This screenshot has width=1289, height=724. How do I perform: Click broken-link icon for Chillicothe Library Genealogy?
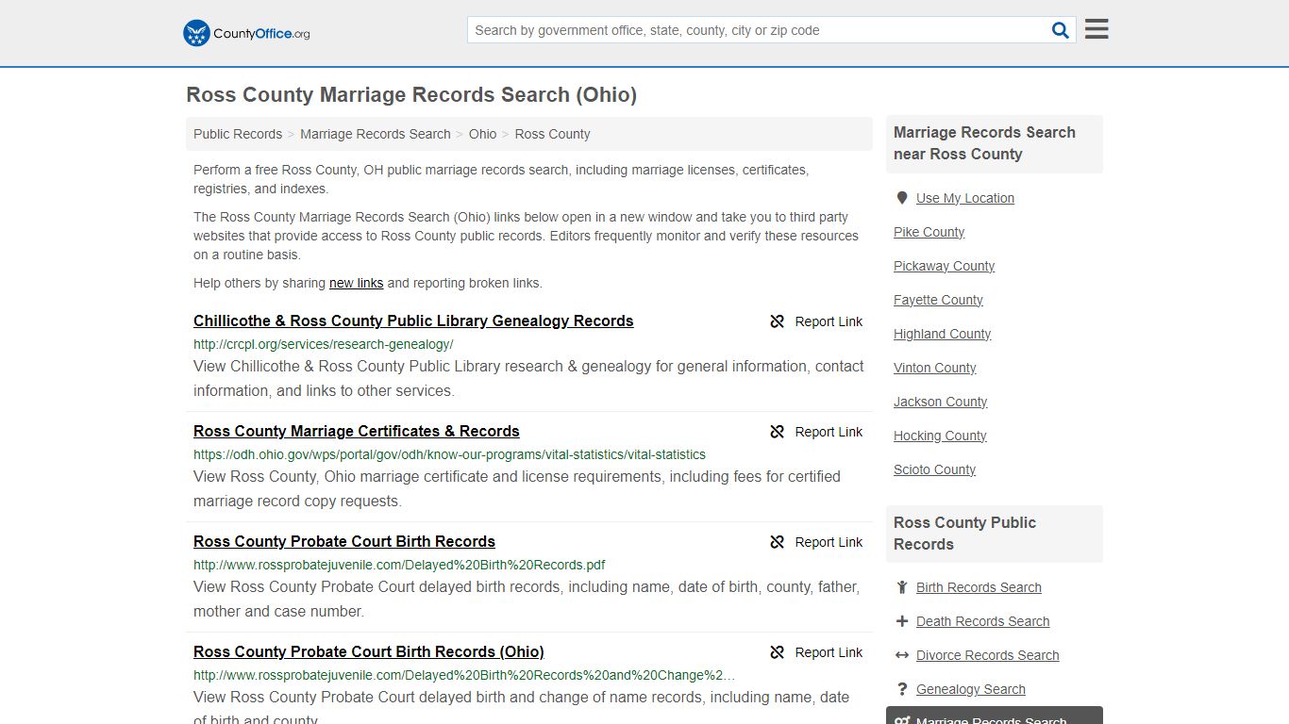(777, 321)
